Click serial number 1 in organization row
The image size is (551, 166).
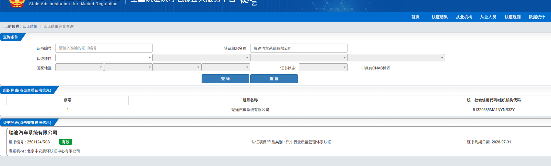(x=67, y=110)
